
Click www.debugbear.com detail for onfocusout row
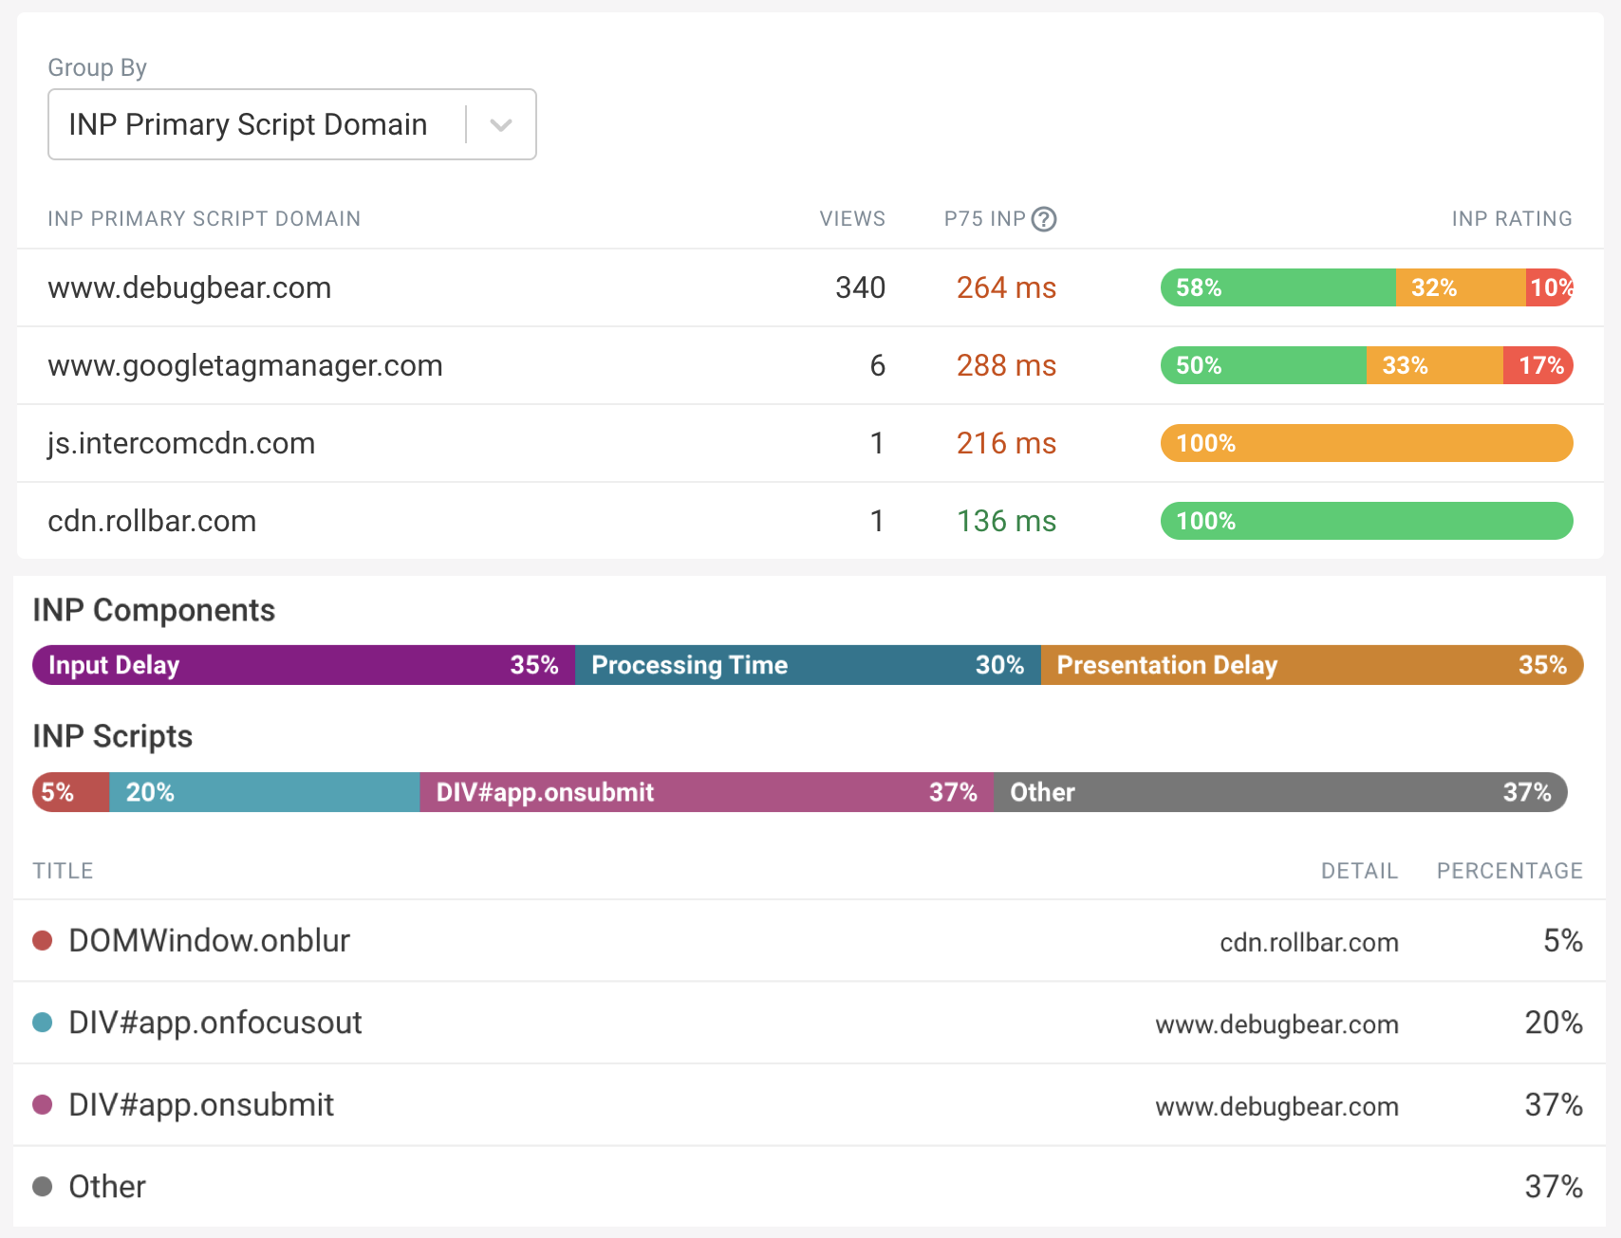tap(1276, 1025)
